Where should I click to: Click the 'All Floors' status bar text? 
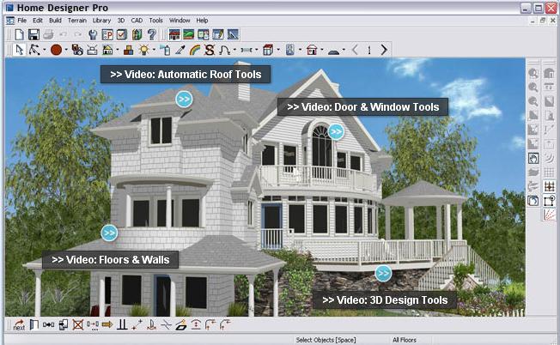tap(405, 340)
